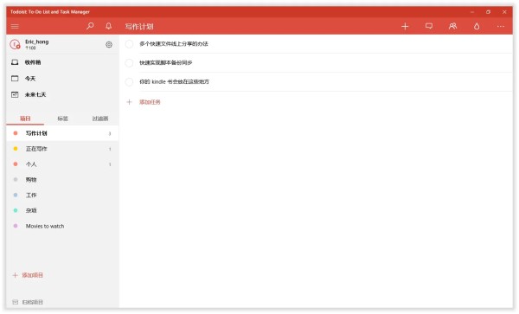The height and width of the screenshot is (314, 519).
Task: Open task text 多个快捷文件线上分享的办法
Action: (x=174, y=43)
